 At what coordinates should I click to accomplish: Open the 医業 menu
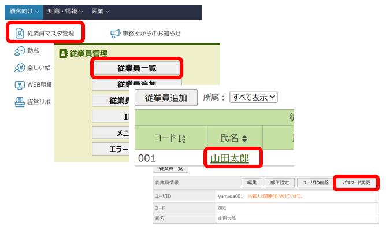[x=100, y=12]
